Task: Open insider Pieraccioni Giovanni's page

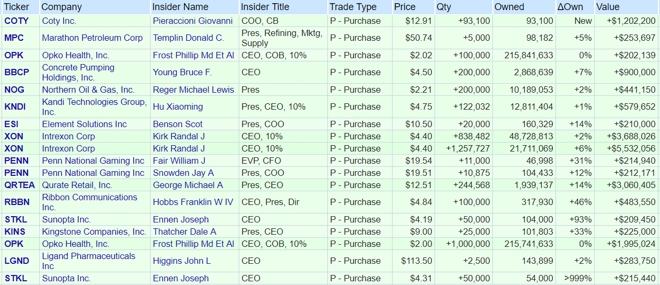Action: coord(193,21)
